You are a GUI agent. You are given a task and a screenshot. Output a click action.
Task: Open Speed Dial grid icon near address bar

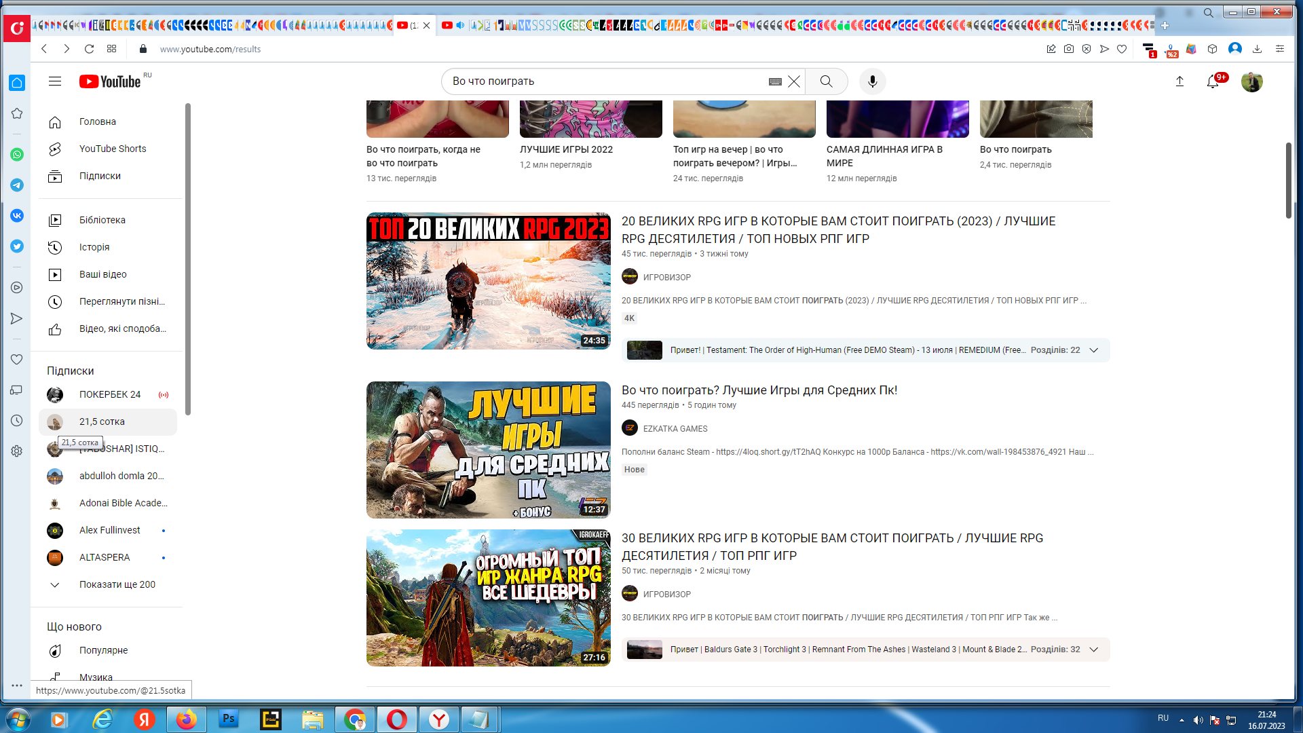coord(111,49)
